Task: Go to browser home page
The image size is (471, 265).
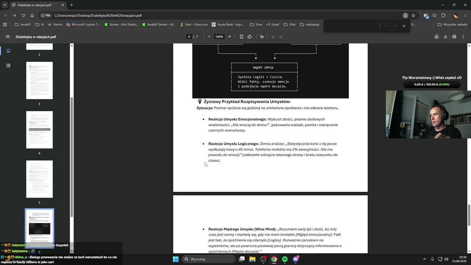Action: point(32,15)
